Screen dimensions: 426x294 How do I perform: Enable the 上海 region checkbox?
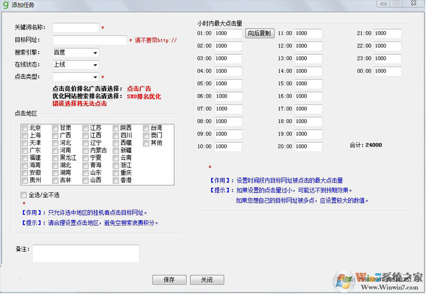pyautogui.click(x=24, y=135)
